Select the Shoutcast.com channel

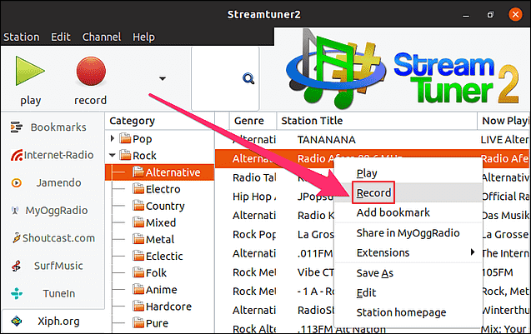tap(53, 237)
